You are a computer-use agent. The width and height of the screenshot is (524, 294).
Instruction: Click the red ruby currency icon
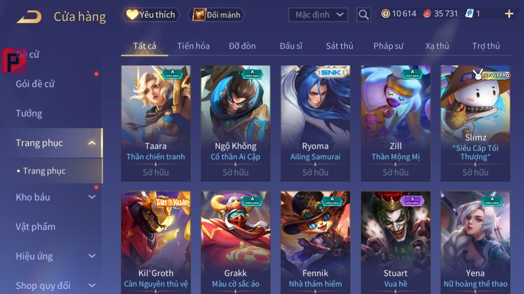(427, 13)
